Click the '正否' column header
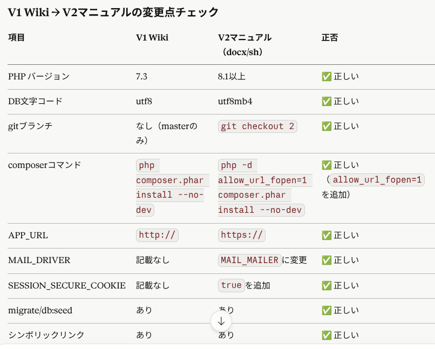The width and height of the screenshot is (435, 349). pos(330,38)
